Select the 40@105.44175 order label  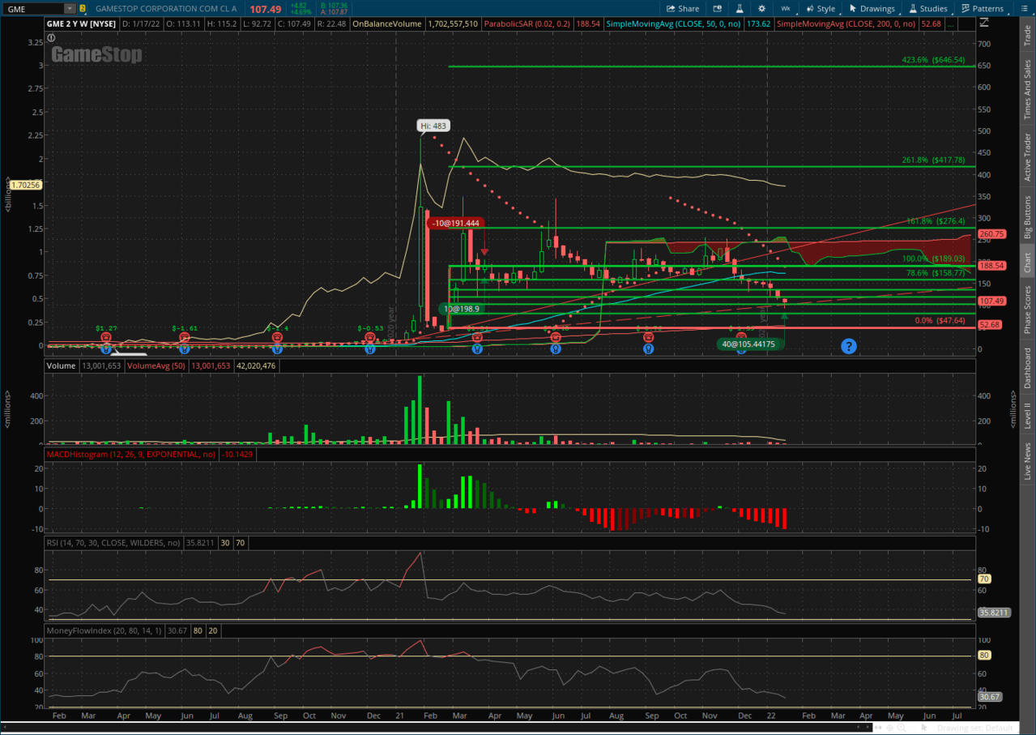pyautogui.click(x=750, y=344)
